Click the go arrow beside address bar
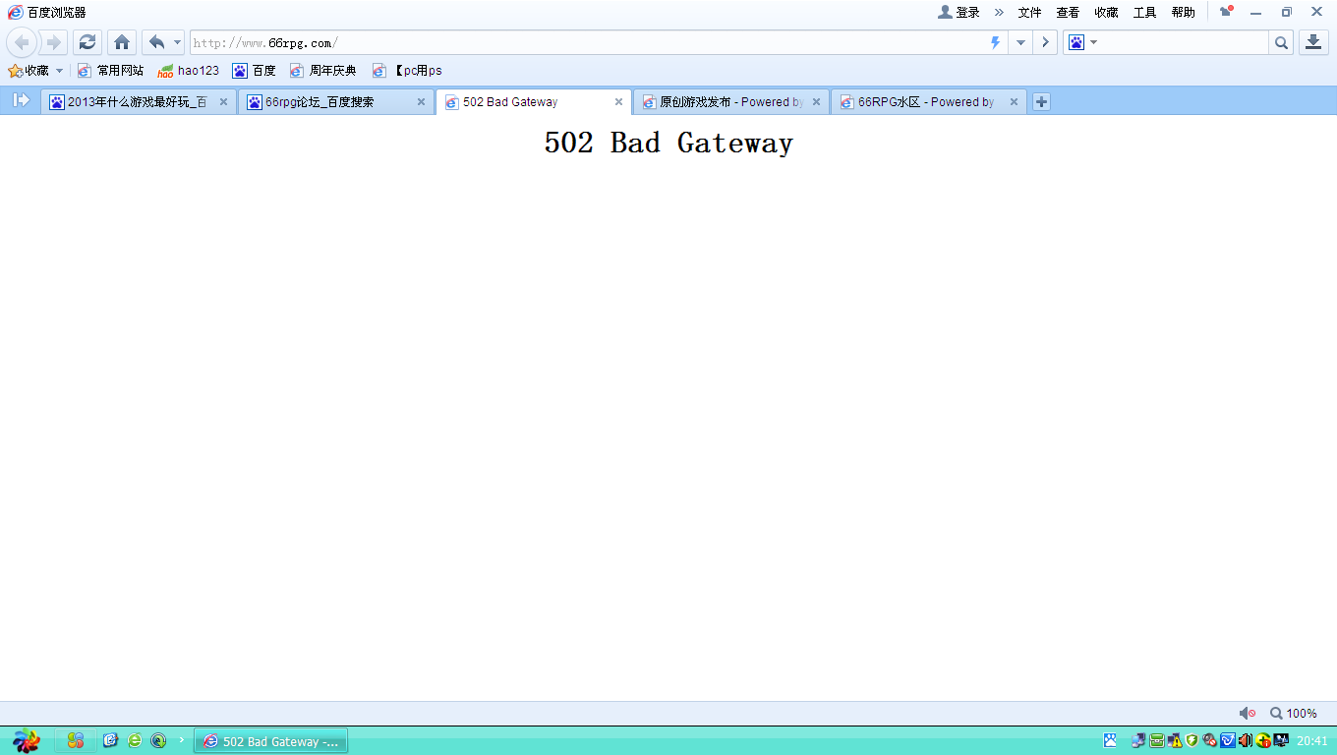Viewport: 1337px width, 755px height. (1044, 42)
